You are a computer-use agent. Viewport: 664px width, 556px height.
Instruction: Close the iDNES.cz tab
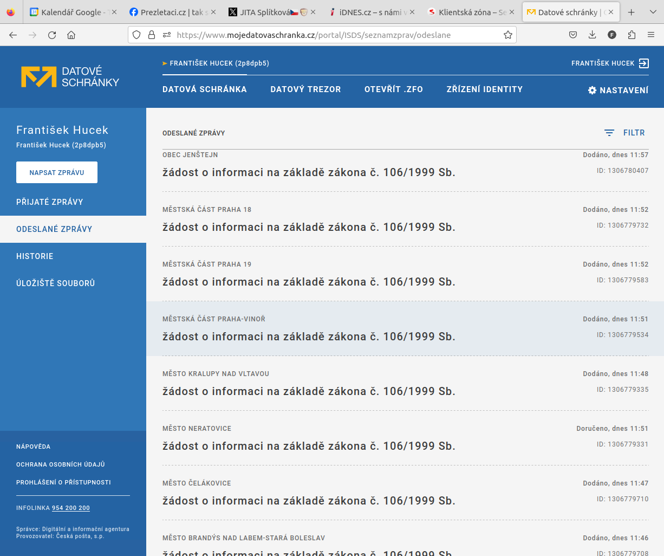[412, 12]
